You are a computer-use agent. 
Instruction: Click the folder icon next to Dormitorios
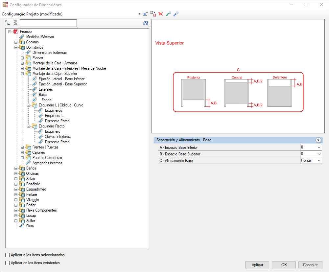tap(22, 47)
